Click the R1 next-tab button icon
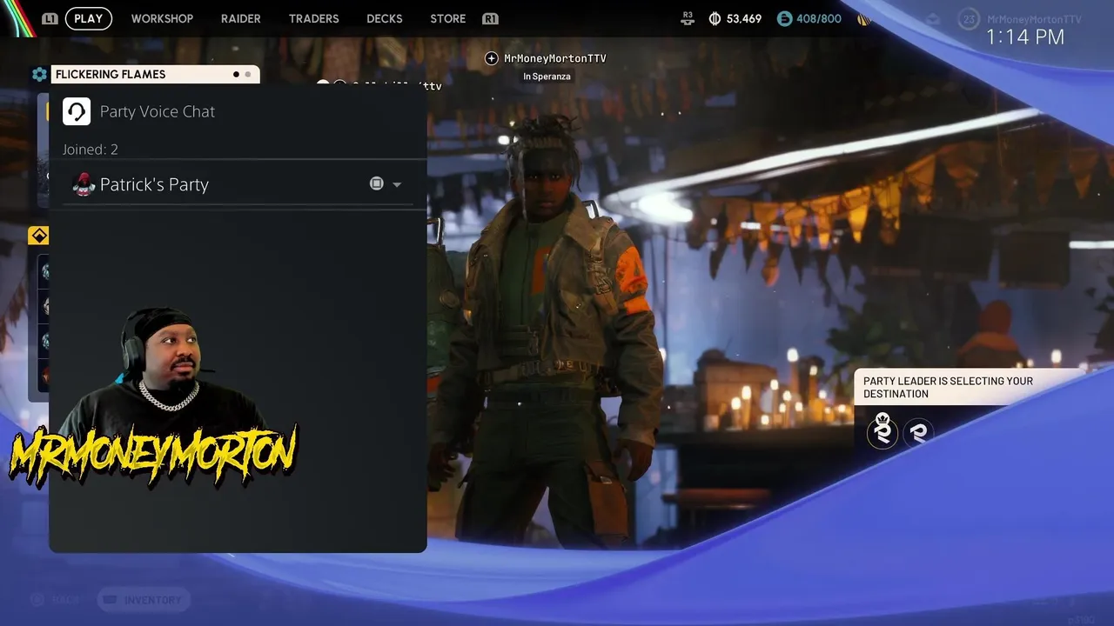This screenshot has height=626, width=1114. click(x=490, y=18)
